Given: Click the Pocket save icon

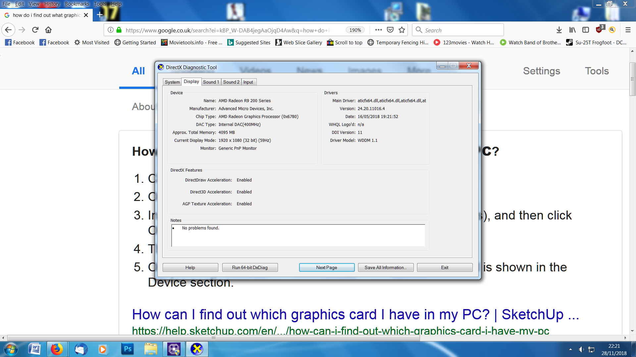Looking at the screenshot, I should pyautogui.click(x=390, y=30).
